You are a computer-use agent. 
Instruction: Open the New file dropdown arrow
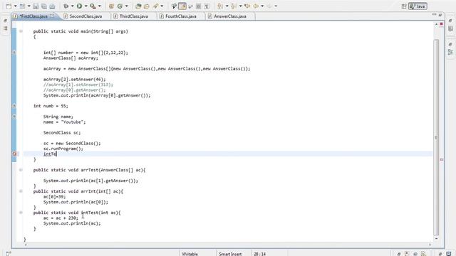[15, 6]
